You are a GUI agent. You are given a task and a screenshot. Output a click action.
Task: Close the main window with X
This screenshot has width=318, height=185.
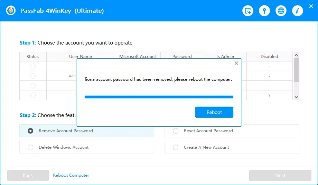coord(310,6)
